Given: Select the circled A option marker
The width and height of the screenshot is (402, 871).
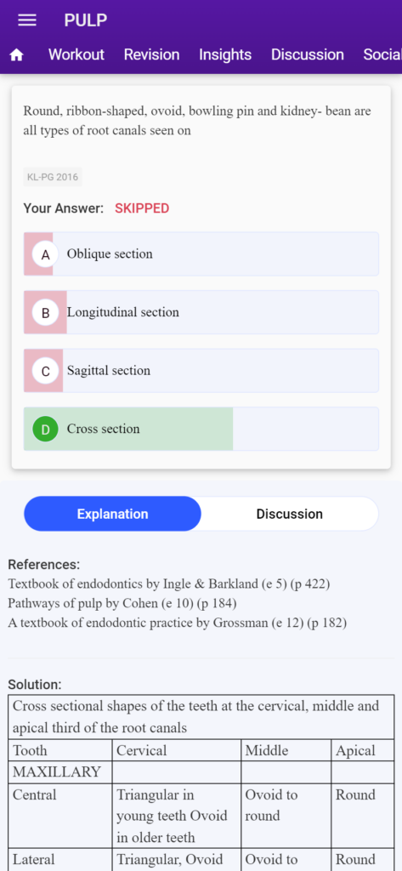Looking at the screenshot, I should click(x=46, y=254).
